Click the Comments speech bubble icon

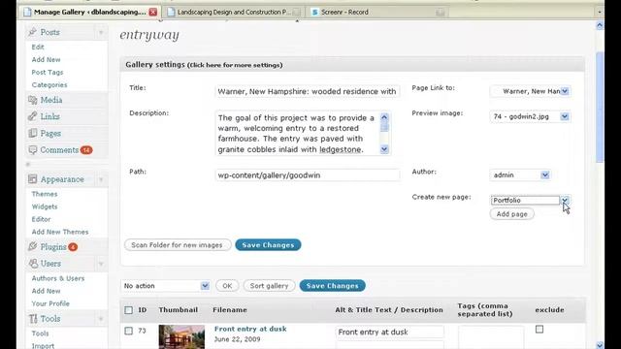coord(33,150)
